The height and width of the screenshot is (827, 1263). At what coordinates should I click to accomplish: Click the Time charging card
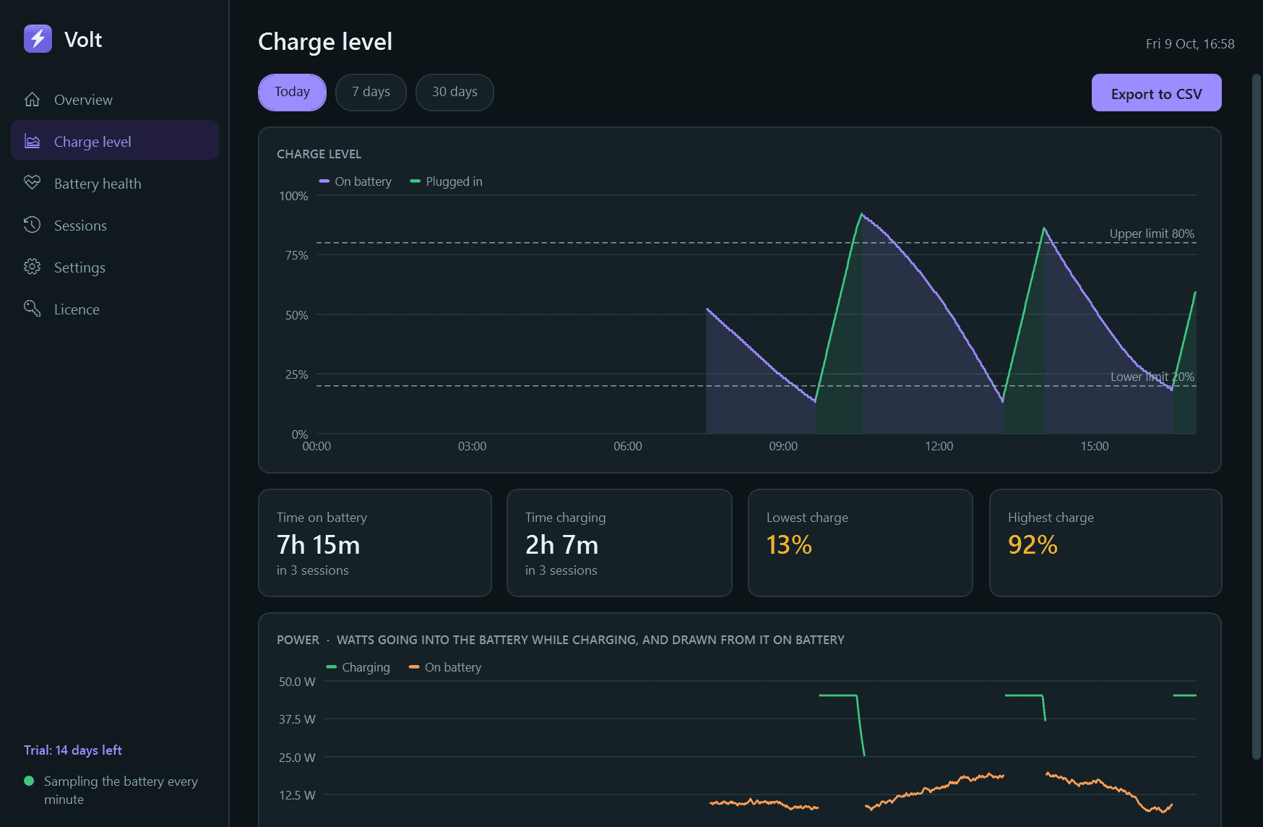coord(619,543)
